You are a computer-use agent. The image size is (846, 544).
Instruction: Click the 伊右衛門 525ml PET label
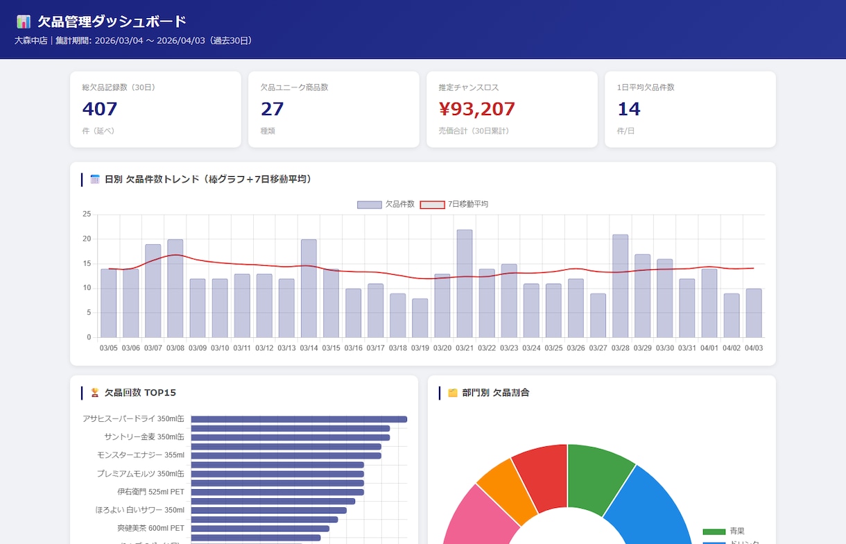(151, 491)
